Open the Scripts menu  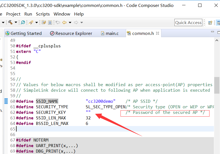click(x=43, y=14)
